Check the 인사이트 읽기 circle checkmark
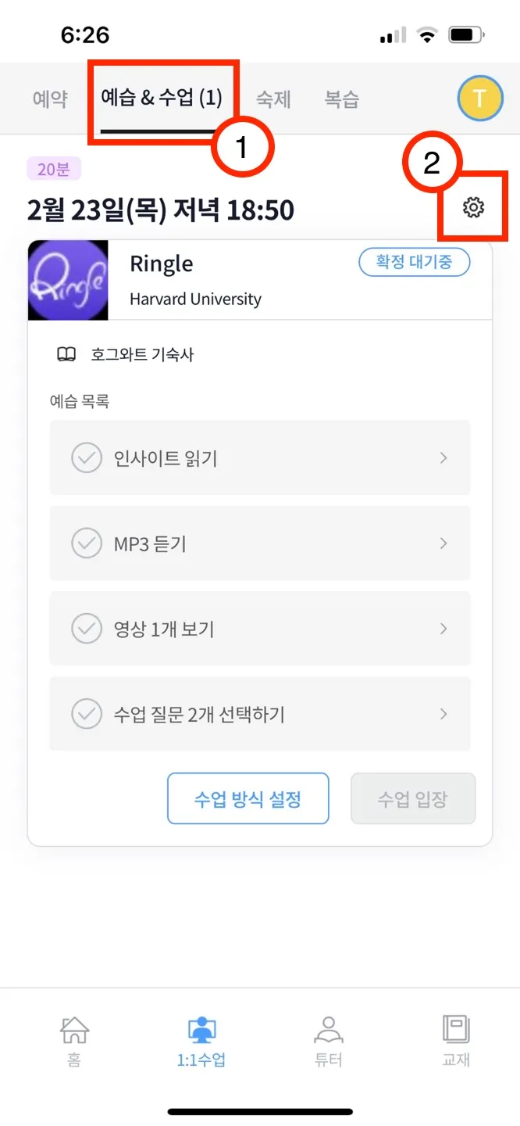This screenshot has height=1126, width=520. tap(87, 458)
